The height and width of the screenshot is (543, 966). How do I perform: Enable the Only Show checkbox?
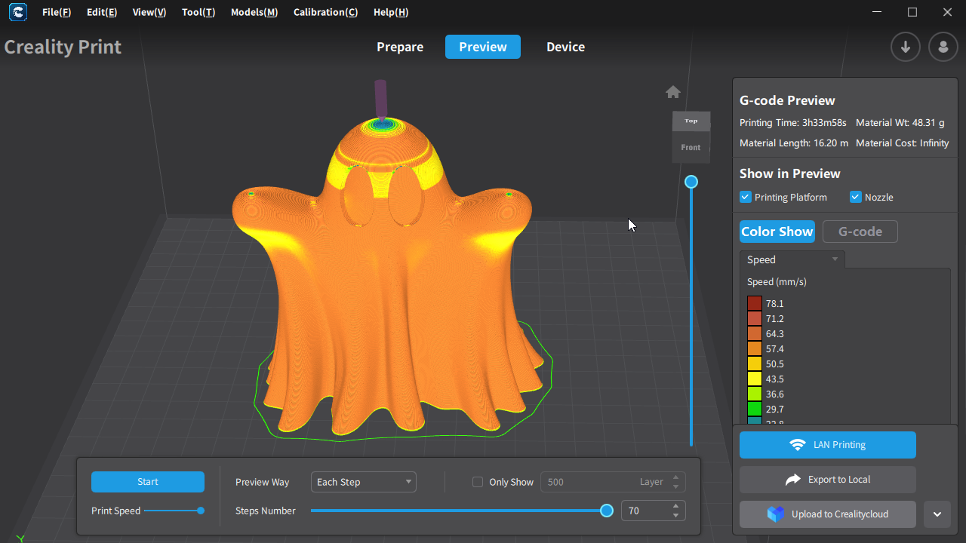[x=478, y=482]
